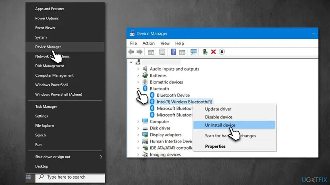The image size is (330, 185).
Task: Open Task Manager
Action: click(65, 106)
